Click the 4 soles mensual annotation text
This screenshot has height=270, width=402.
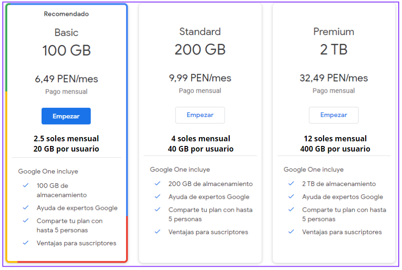[x=200, y=138]
